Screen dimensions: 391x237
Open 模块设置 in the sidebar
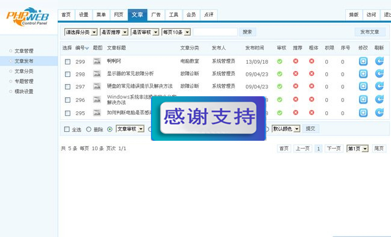[23, 91]
